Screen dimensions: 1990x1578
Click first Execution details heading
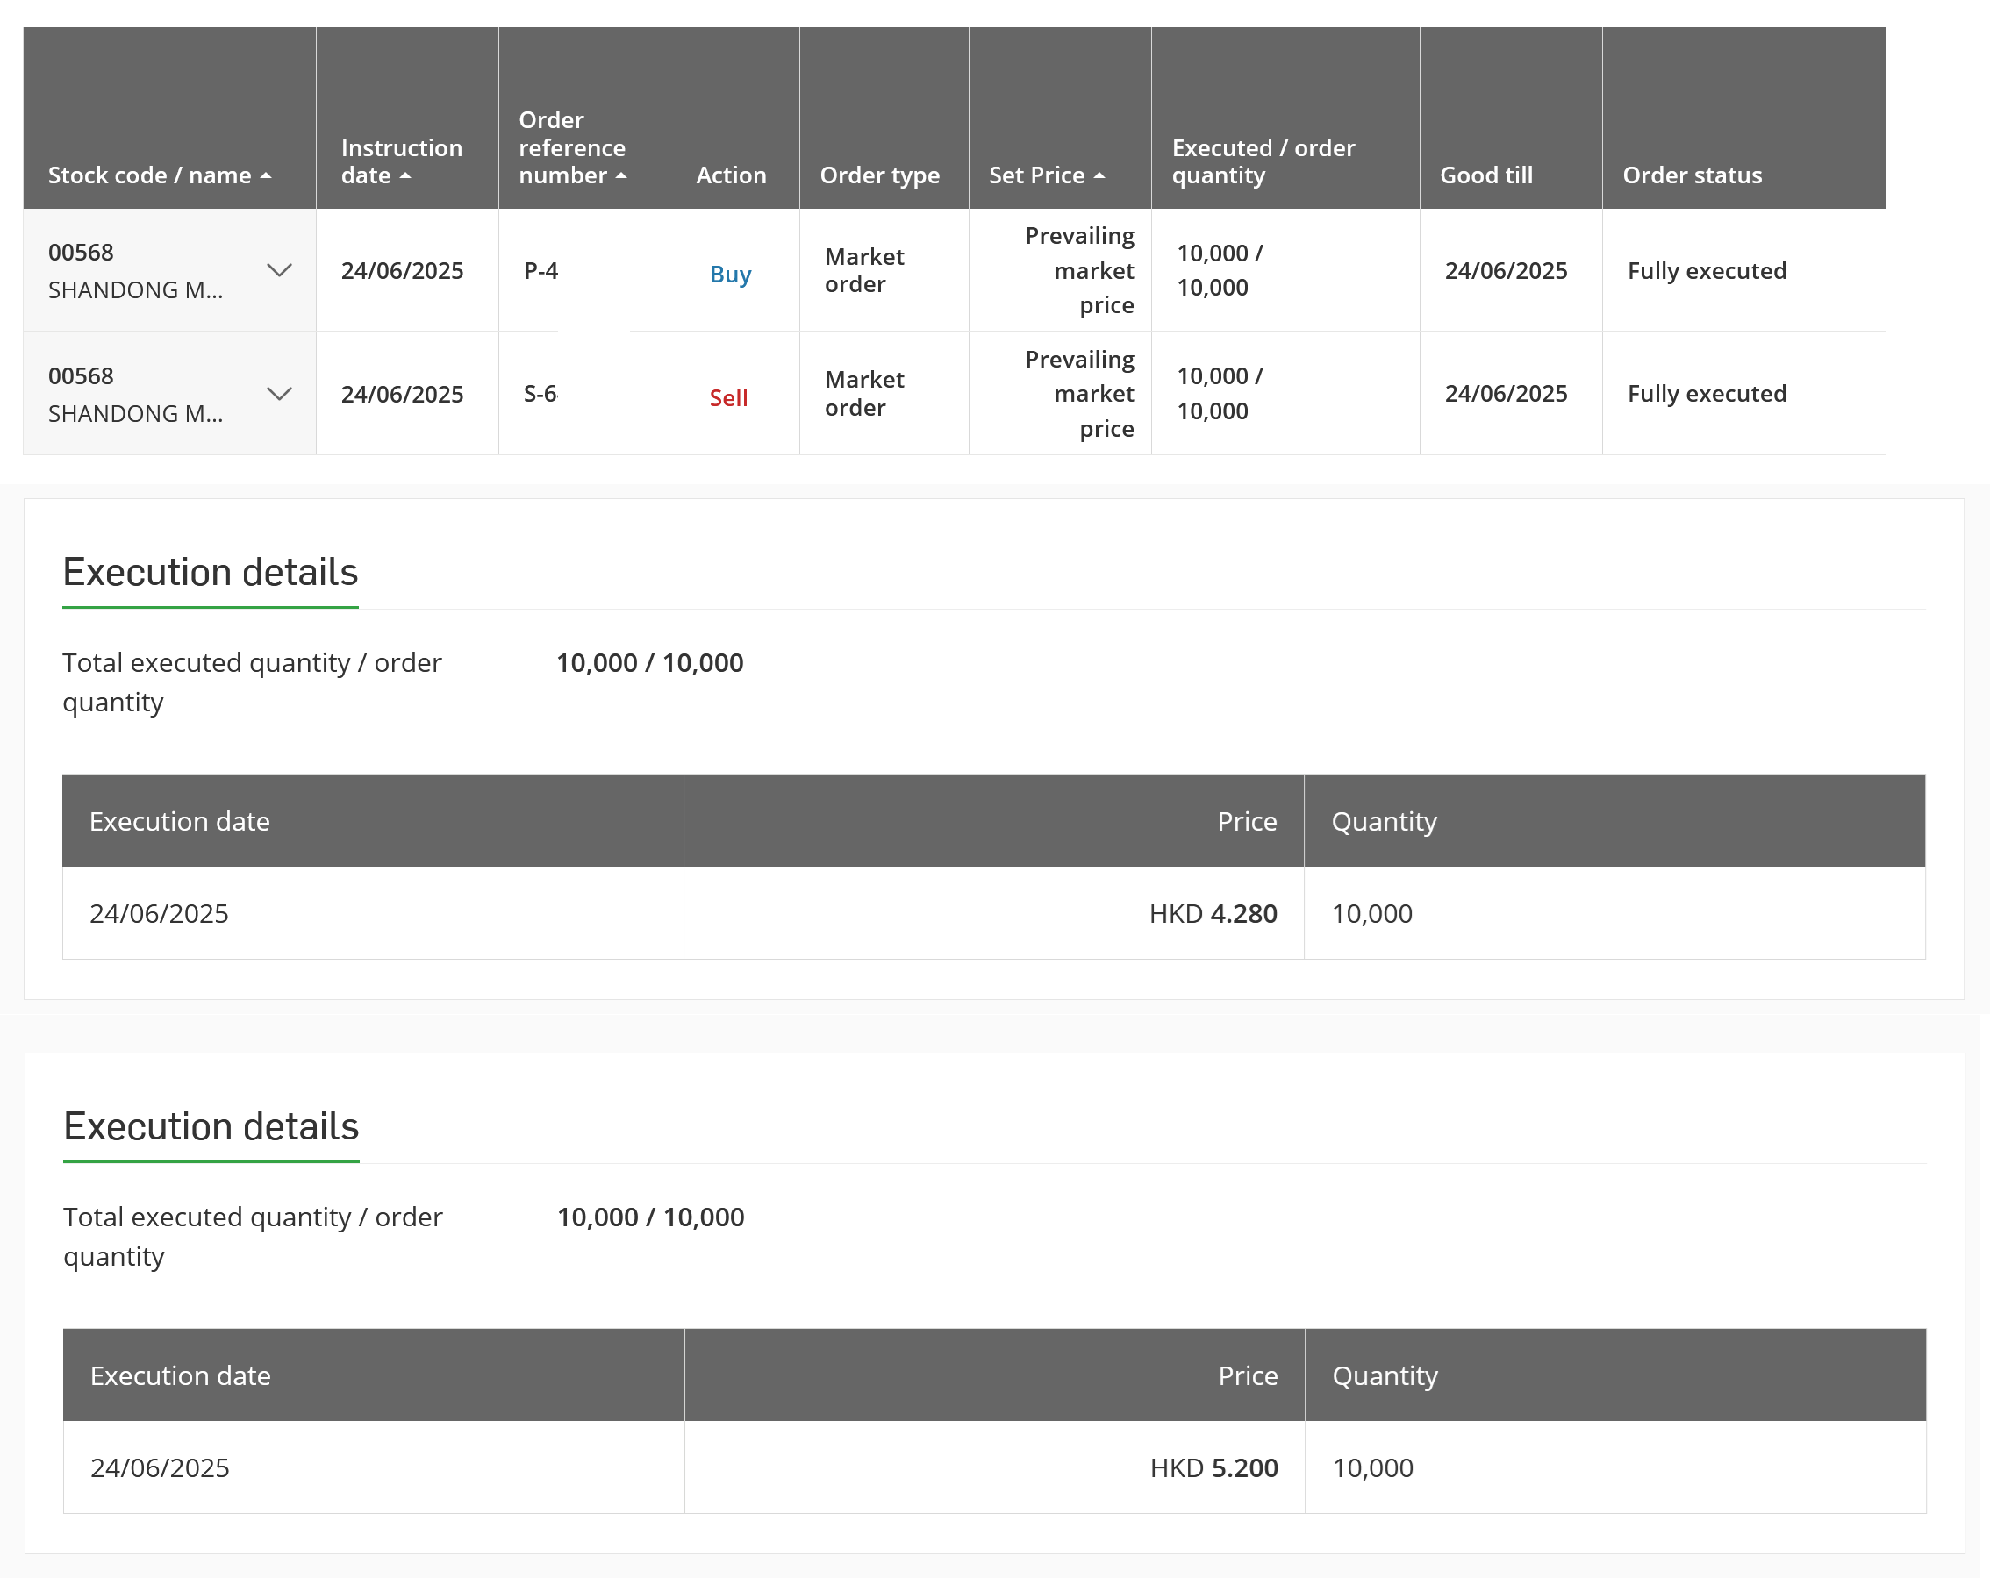click(x=211, y=572)
